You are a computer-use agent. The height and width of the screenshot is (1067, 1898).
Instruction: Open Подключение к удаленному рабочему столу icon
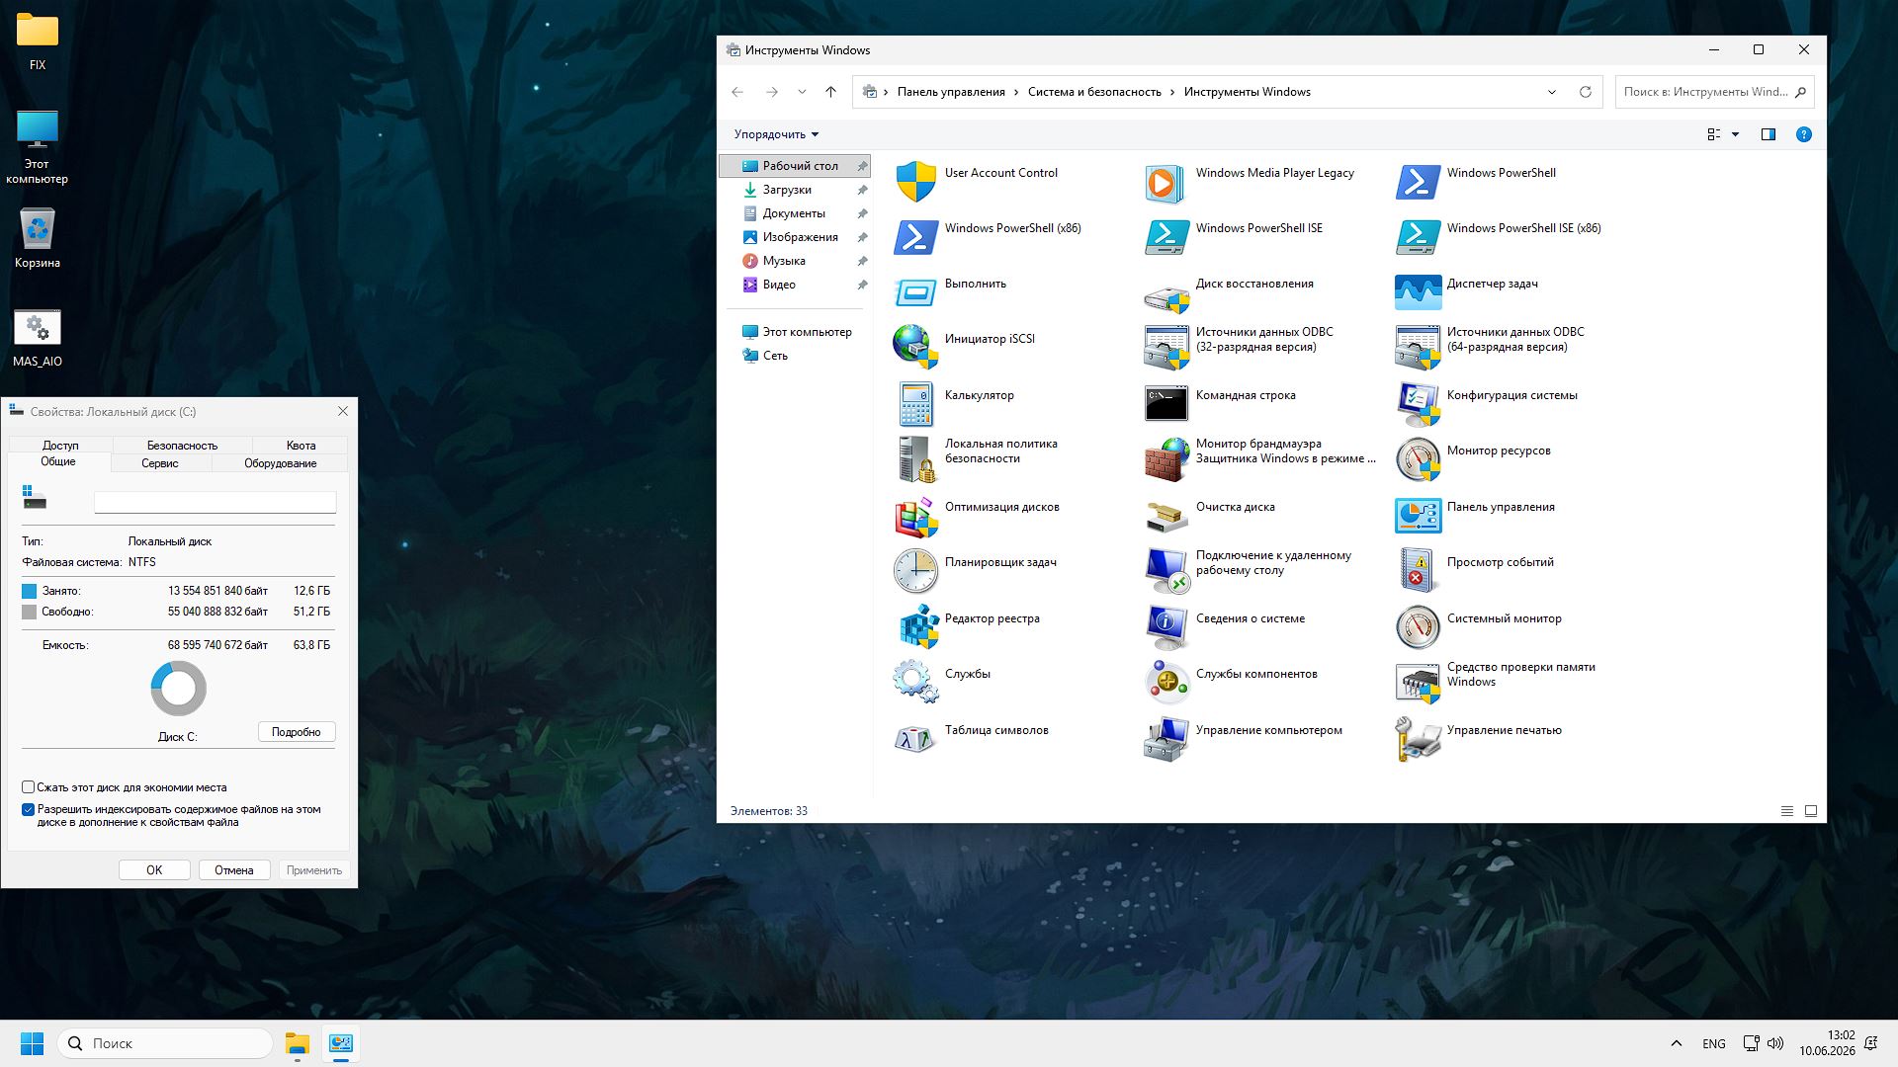tap(1166, 571)
